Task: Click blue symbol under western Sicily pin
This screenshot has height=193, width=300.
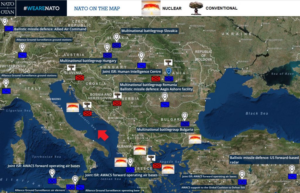Action: pos(52,181)
